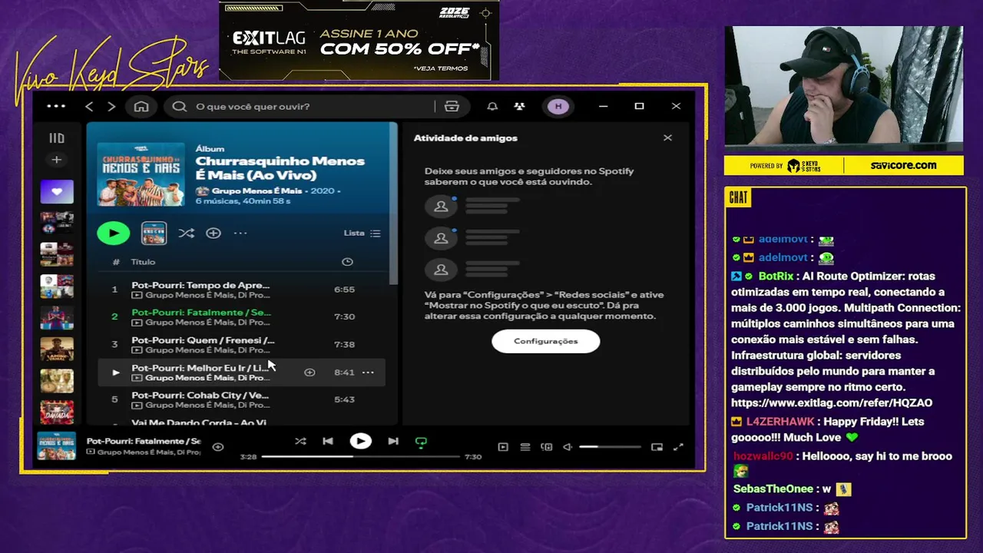Open the Lista view dropdown
The height and width of the screenshot is (553, 983).
tap(362, 233)
